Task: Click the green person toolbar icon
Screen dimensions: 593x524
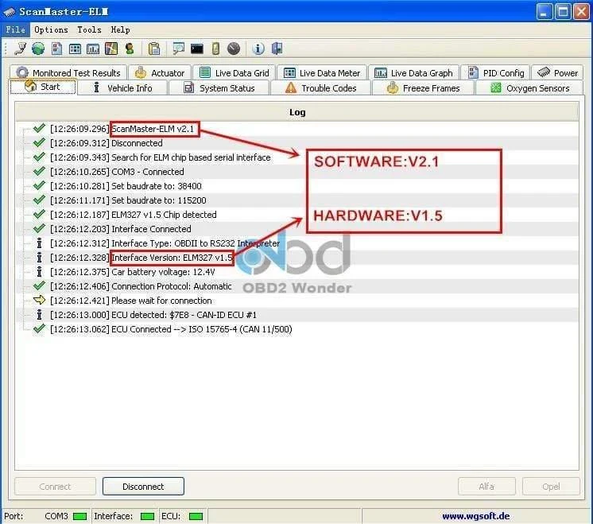Action: (130, 49)
